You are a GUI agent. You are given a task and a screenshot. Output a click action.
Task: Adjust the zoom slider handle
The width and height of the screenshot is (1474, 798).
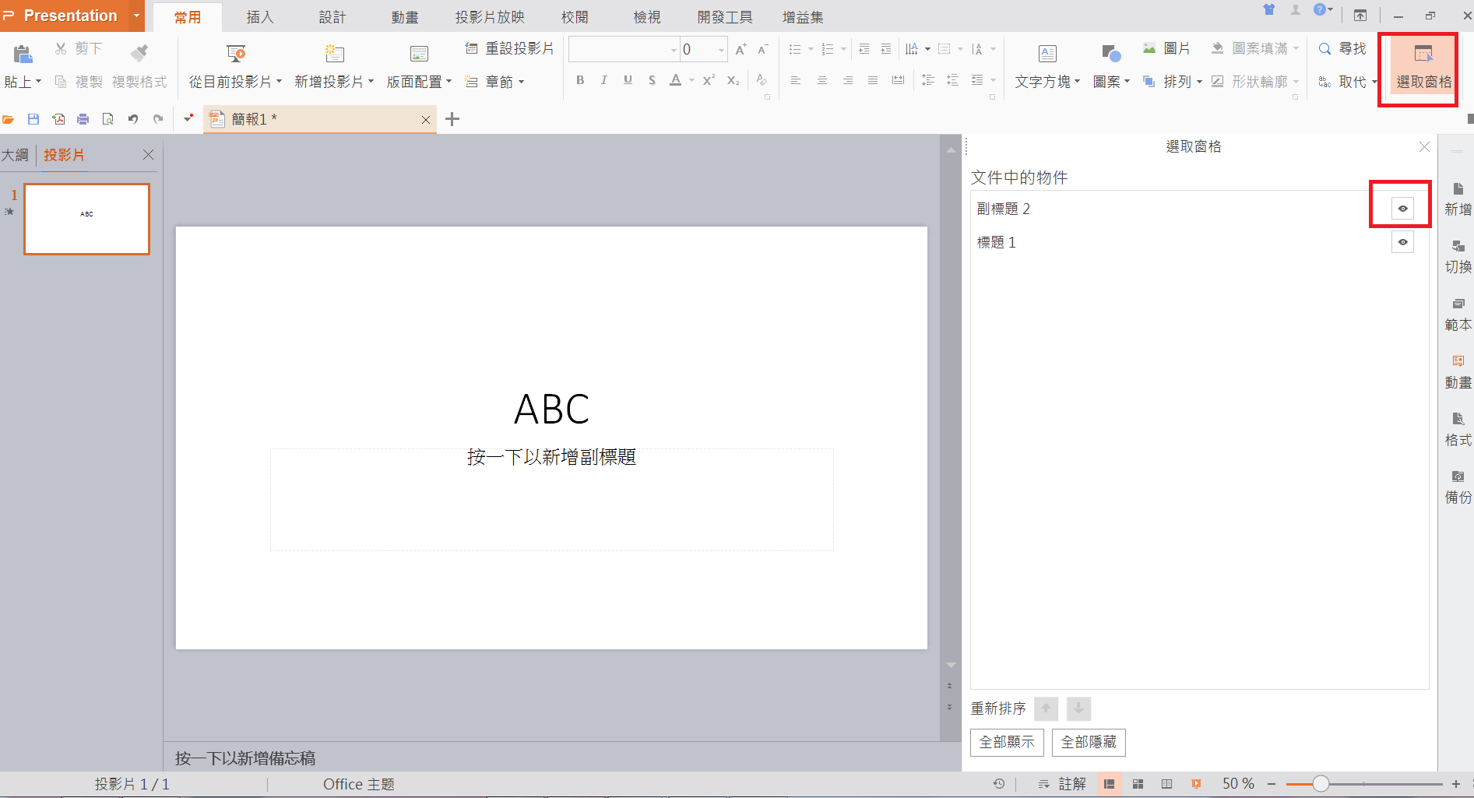click(1321, 784)
